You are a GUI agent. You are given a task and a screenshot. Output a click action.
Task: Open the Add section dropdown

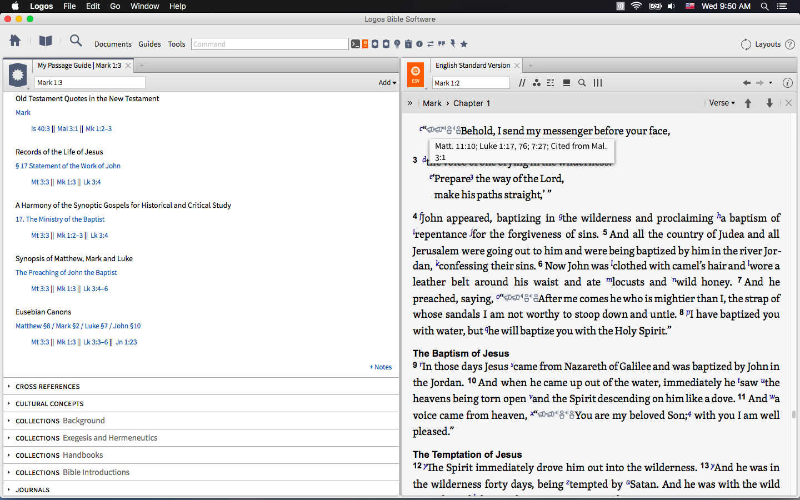388,82
